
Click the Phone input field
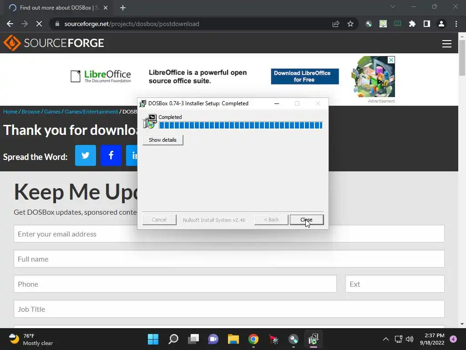click(175, 284)
